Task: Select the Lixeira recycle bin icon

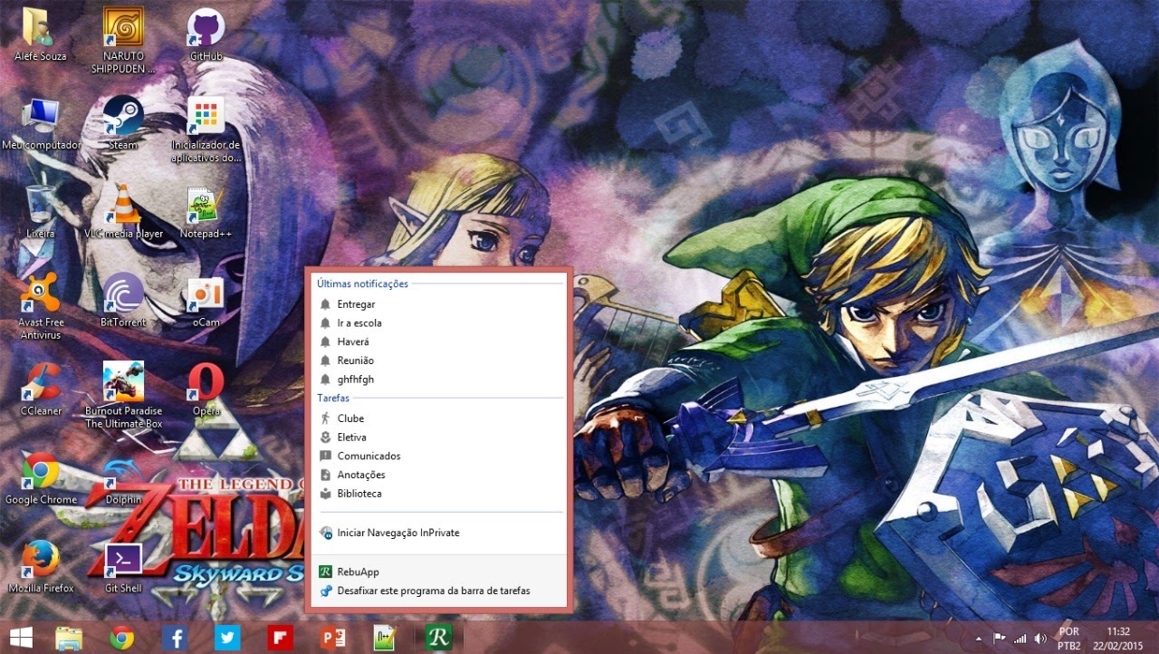Action: pyautogui.click(x=40, y=212)
